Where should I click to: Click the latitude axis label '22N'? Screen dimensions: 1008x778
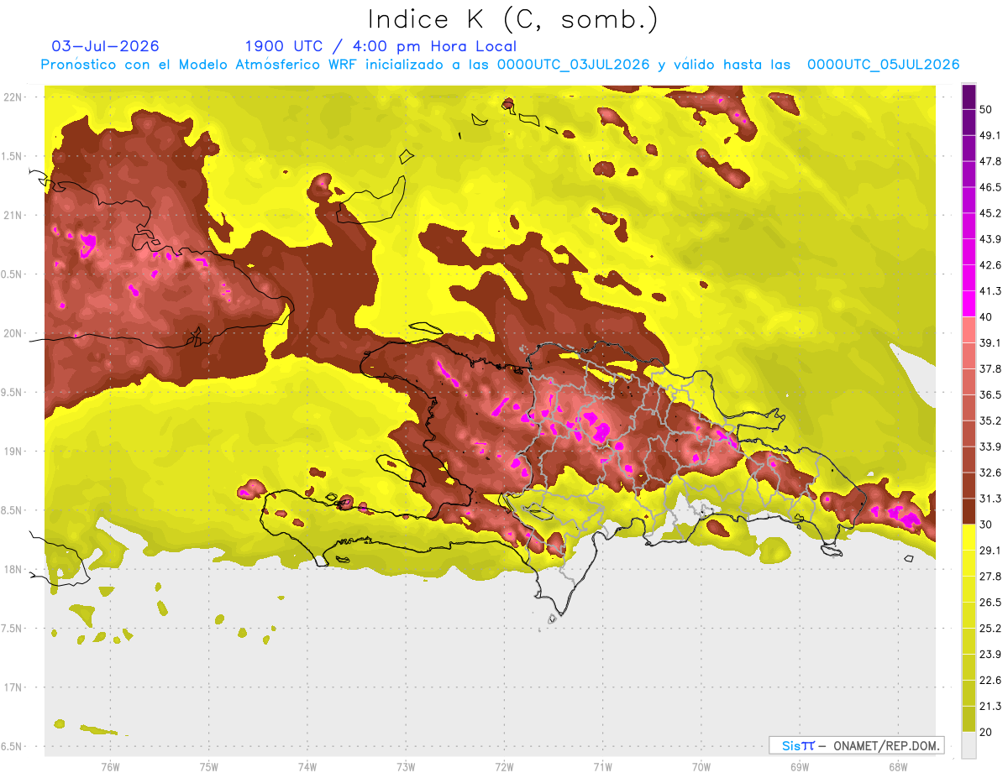(13, 97)
